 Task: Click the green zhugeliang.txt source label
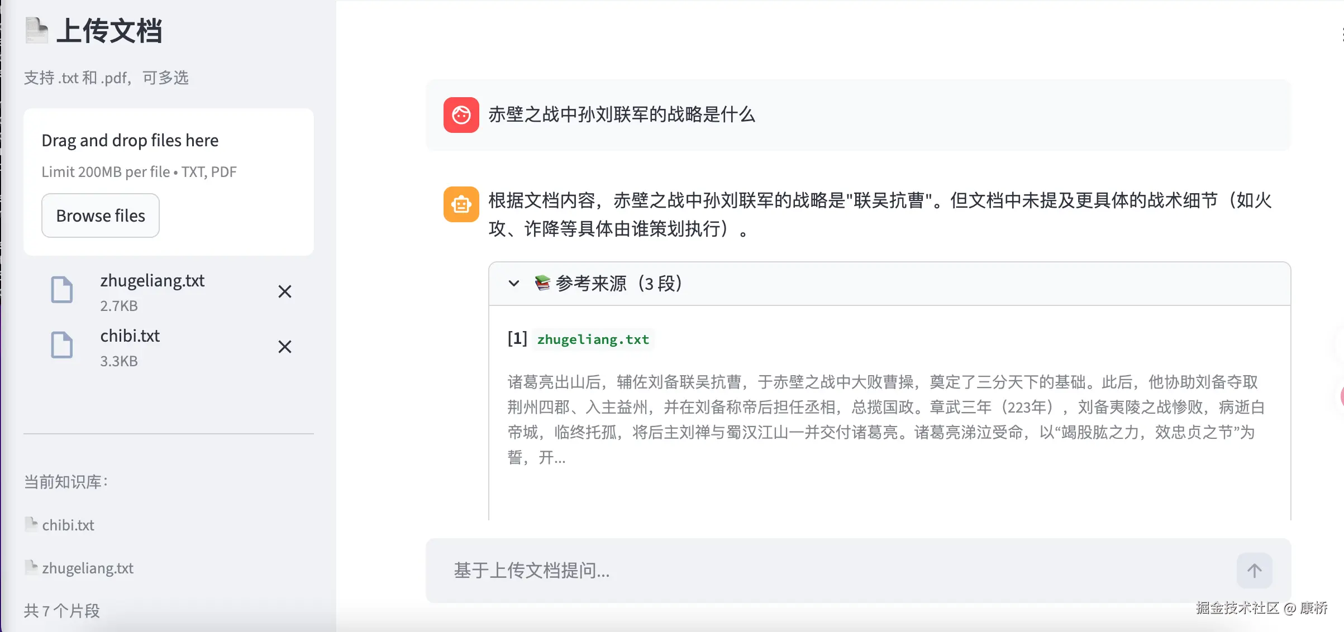point(593,339)
